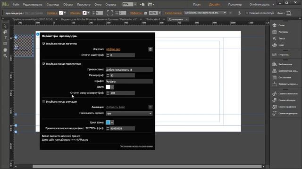The image size is (302, 169).
Task: Open the Цвет (Color) panel icon
Action: 275,45
